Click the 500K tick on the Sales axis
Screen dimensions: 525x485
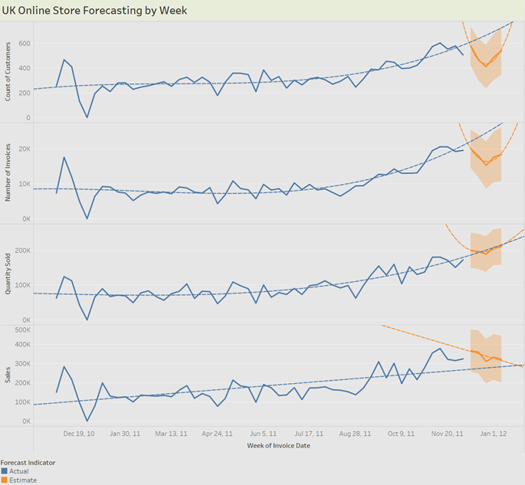click(21, 331)
